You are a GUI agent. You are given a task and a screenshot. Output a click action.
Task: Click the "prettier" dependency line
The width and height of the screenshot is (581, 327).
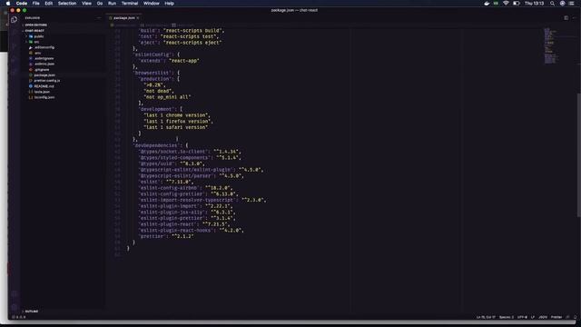coord(166,236)
